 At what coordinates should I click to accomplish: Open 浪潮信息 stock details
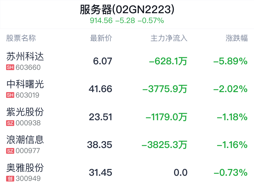coord(127,145)
